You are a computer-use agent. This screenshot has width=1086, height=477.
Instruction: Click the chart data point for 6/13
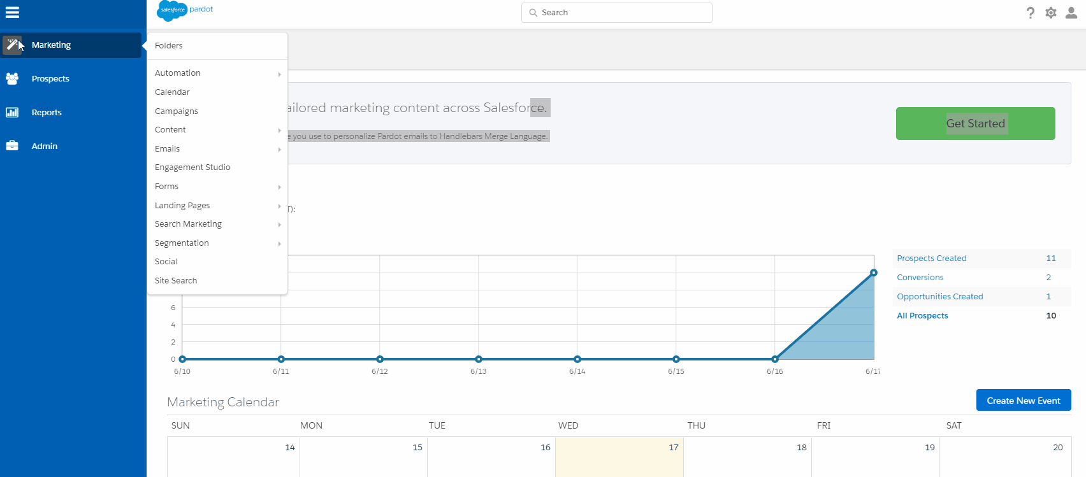(x=479, y=359)
